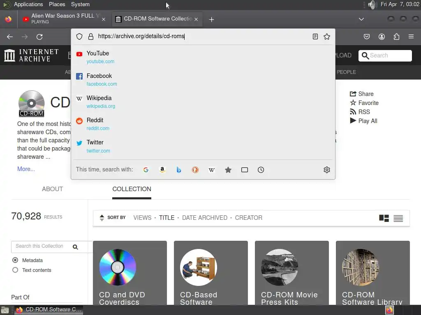The image size is (421, 315).
Task: Close the Alien War Season 3 tab
Action: pyautogui.click(x=104, y=19)
